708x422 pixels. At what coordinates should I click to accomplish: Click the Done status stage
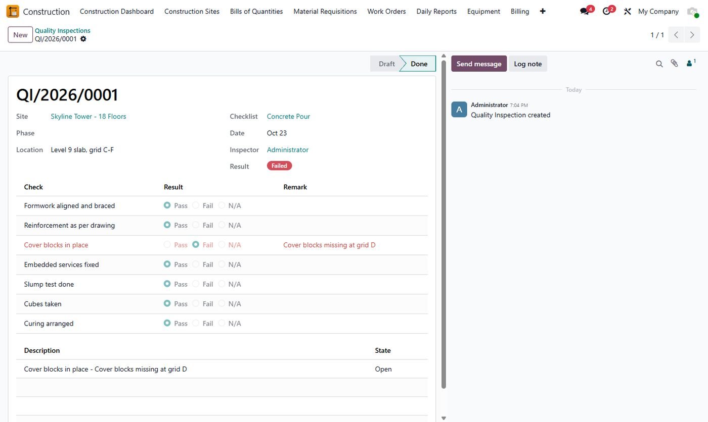click(419, 64)
